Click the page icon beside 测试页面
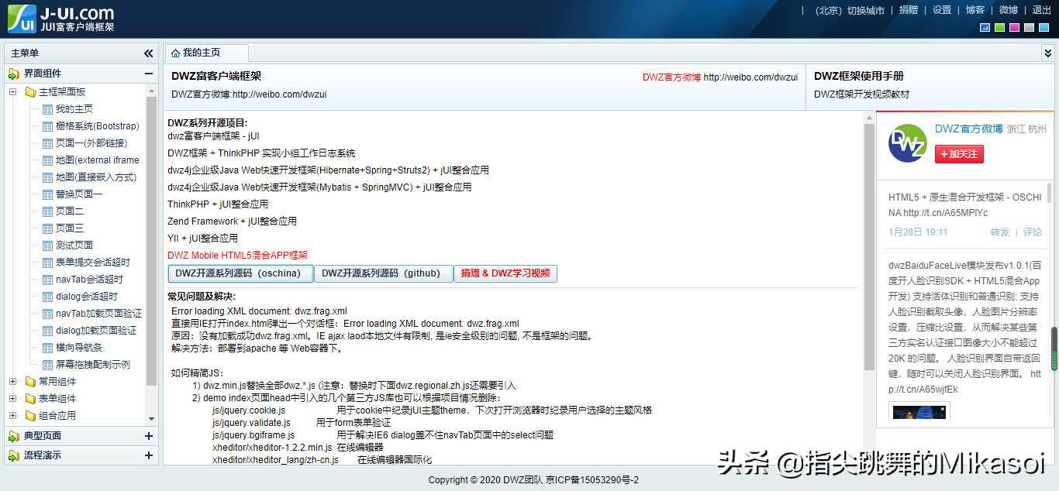Image resolution: width=1059 pixels, height=491 pixels. click(47, 245)
